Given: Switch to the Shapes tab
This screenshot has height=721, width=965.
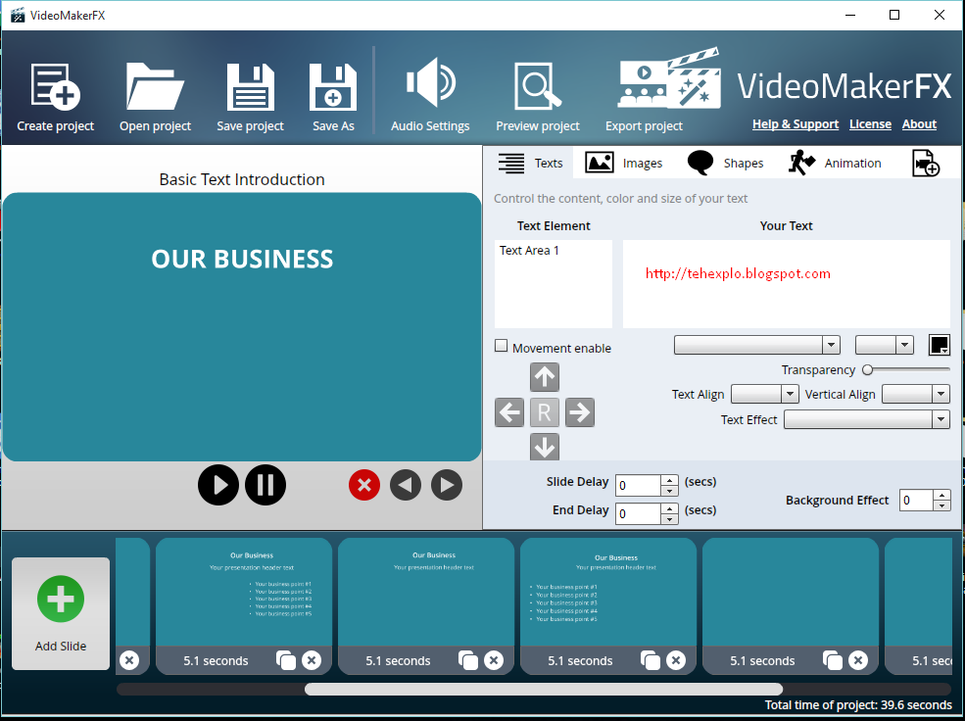Looking at the screenshot, I should click(726, 163).
